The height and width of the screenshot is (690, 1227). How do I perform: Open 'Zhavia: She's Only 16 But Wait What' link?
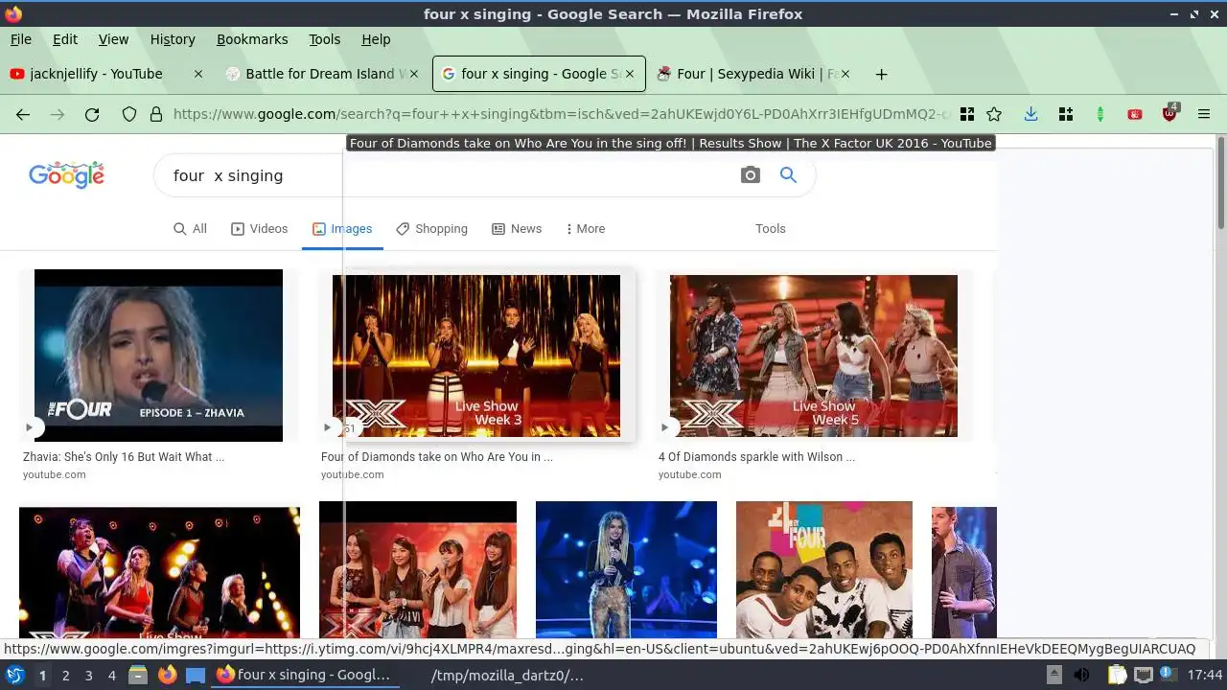pyautogui.click(x=124, y=457)
